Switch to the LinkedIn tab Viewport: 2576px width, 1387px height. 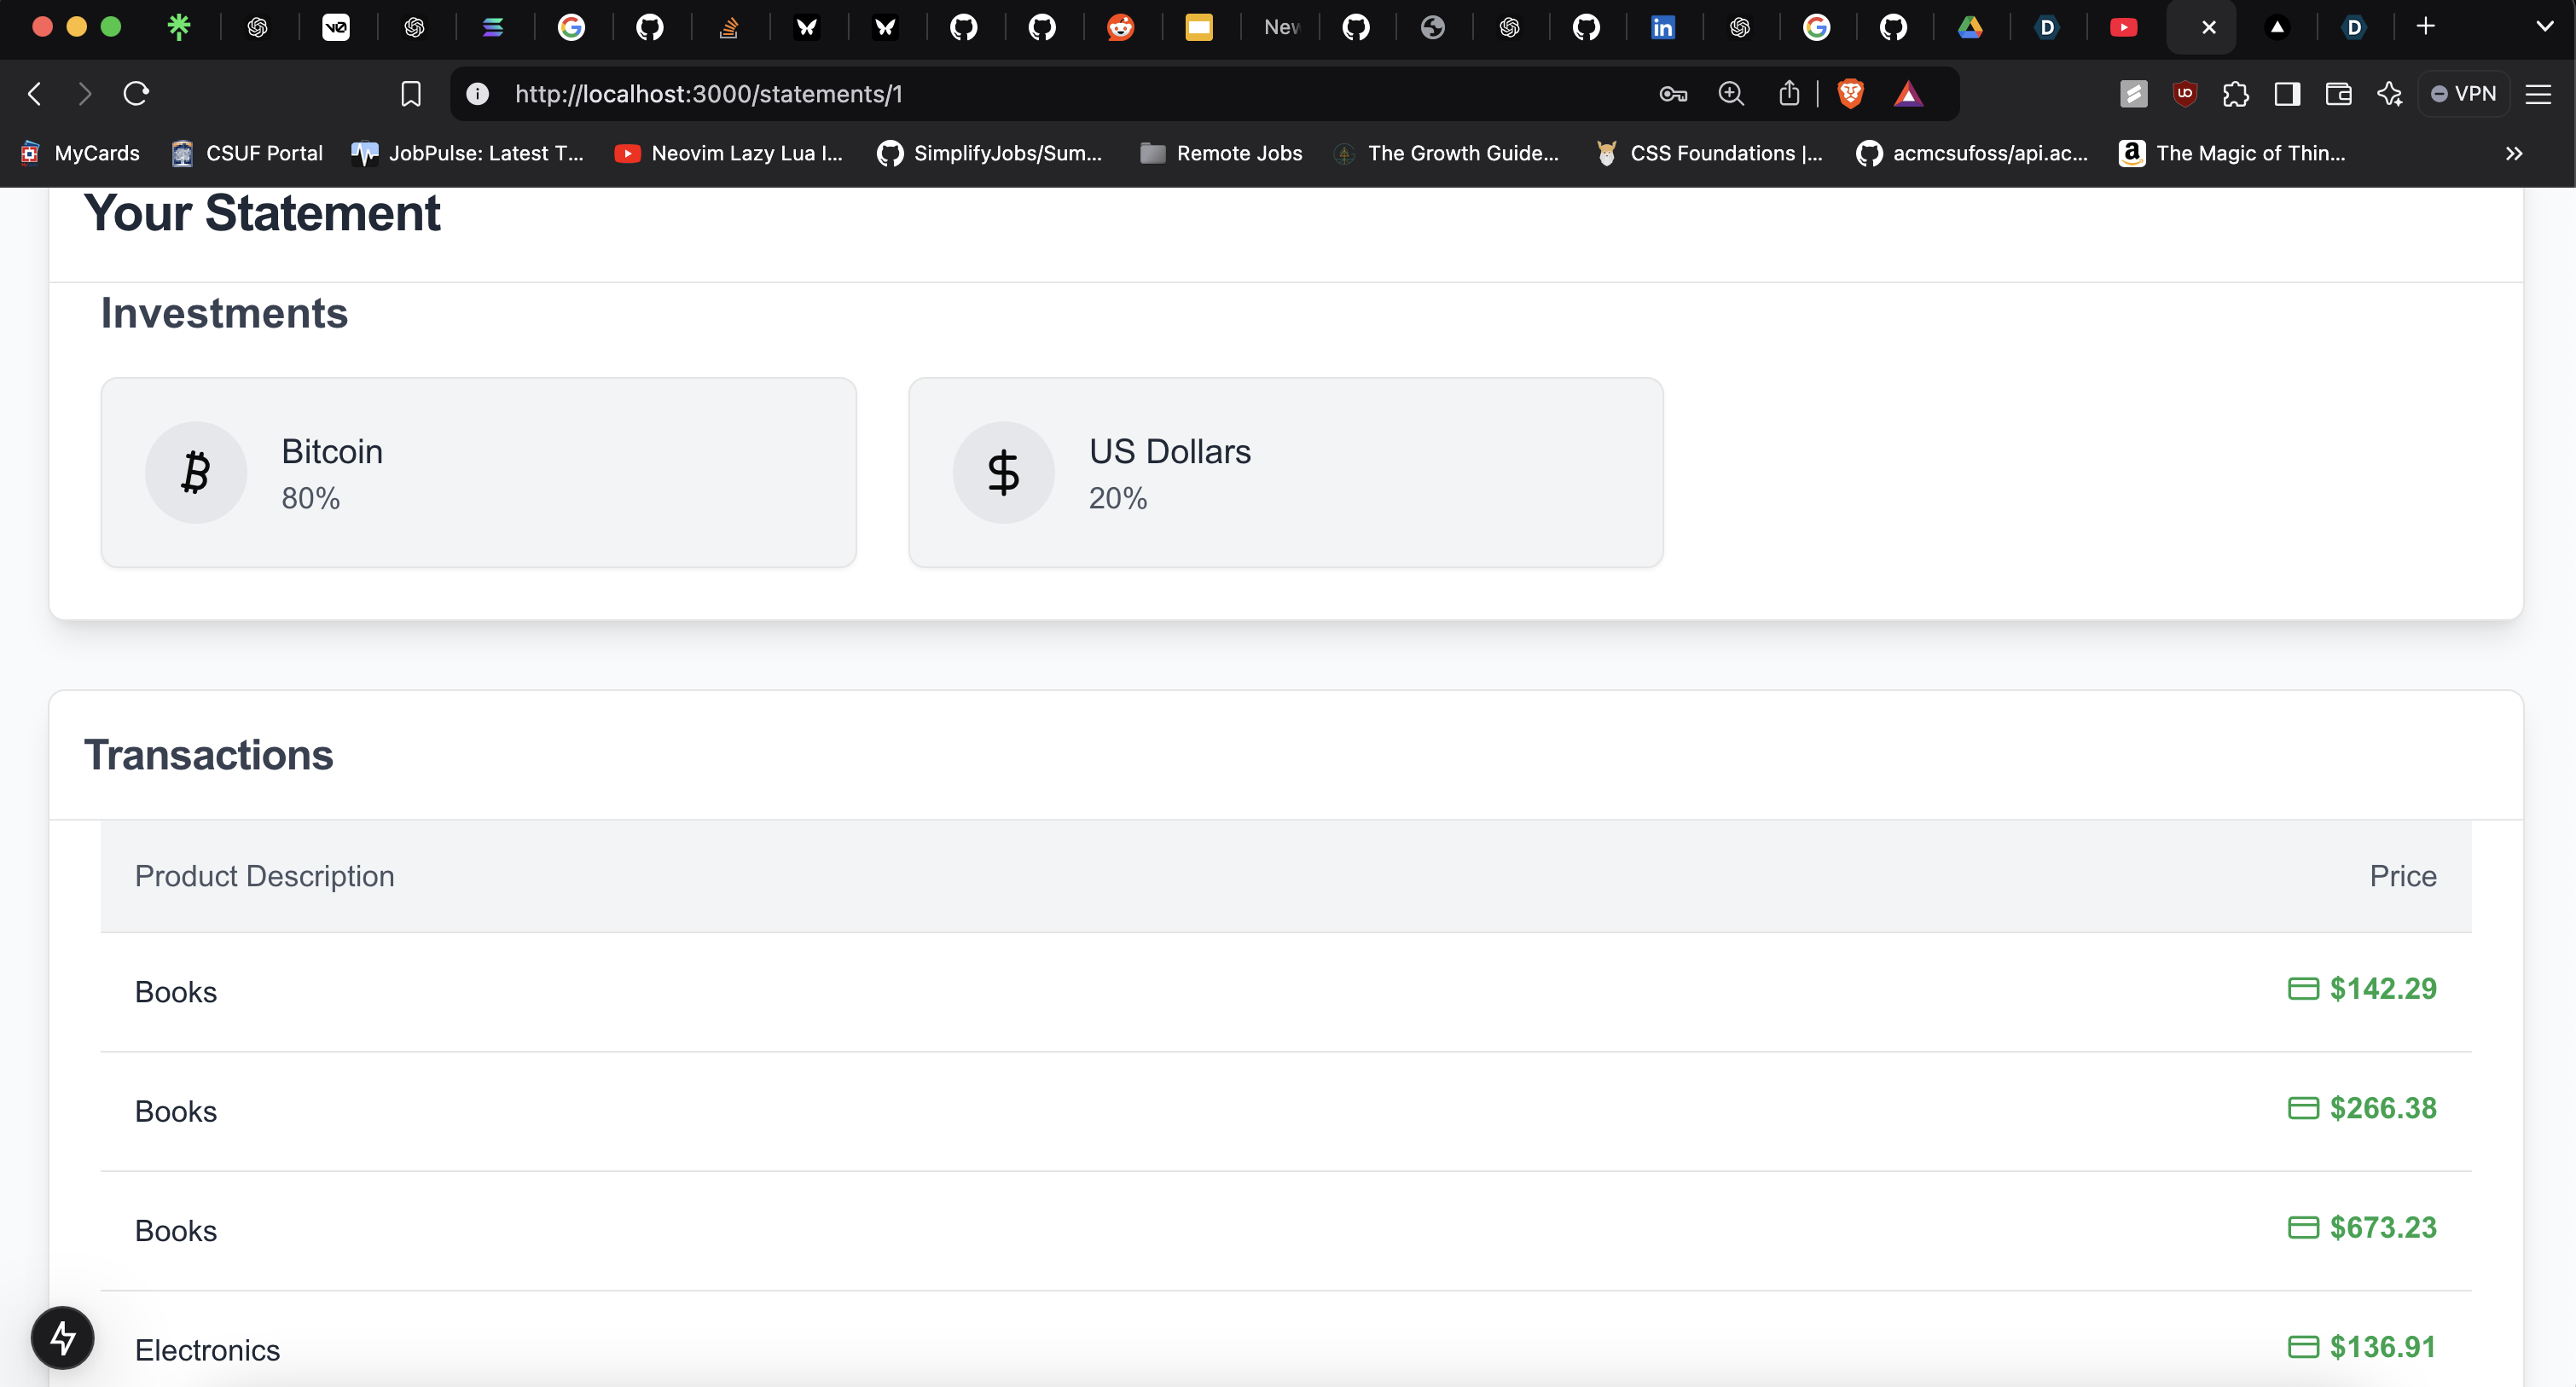[1662, 27]
